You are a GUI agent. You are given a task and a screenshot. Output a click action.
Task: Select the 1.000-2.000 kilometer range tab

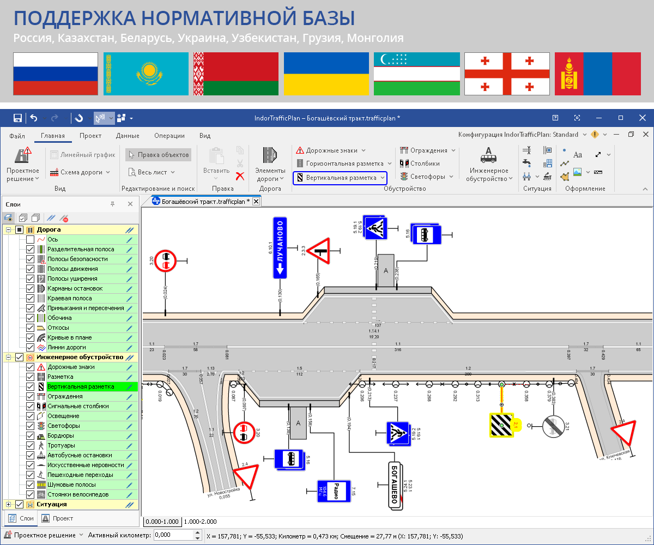[200, 522]
